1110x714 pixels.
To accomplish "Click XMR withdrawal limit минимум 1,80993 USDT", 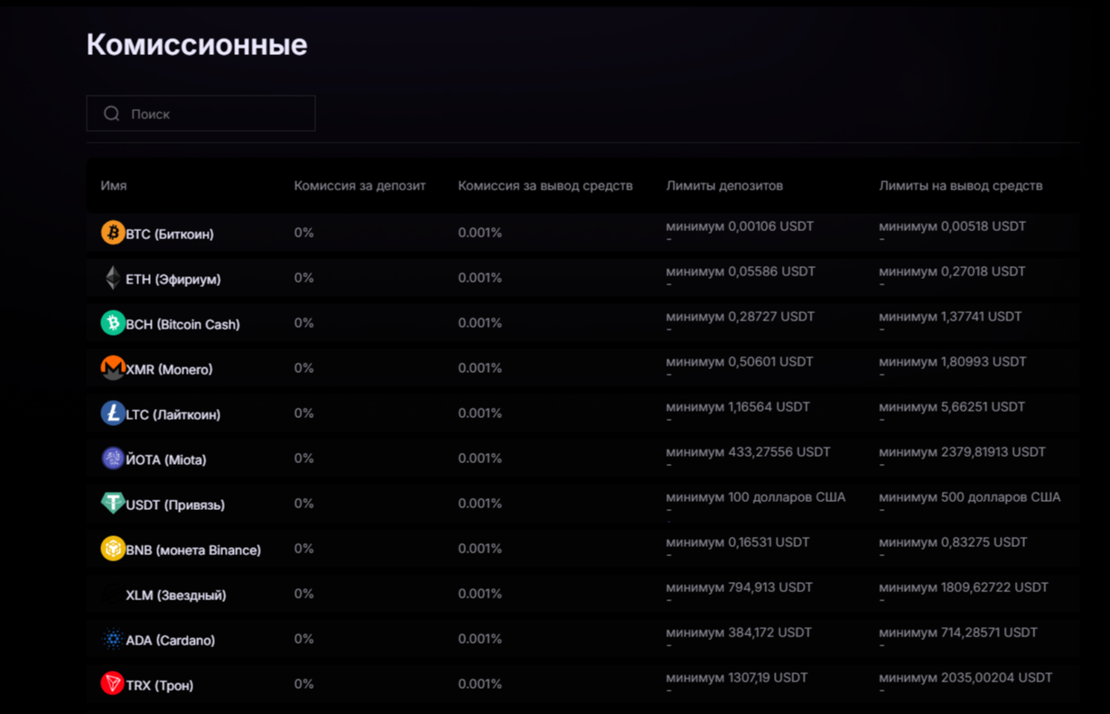I will pos(953,362).
